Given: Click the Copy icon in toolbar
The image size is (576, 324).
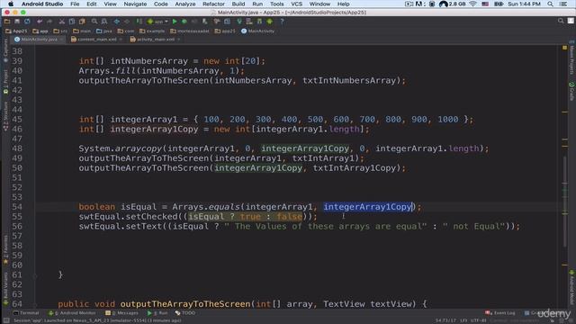Looking at the screenshot, I should (72, 22).
